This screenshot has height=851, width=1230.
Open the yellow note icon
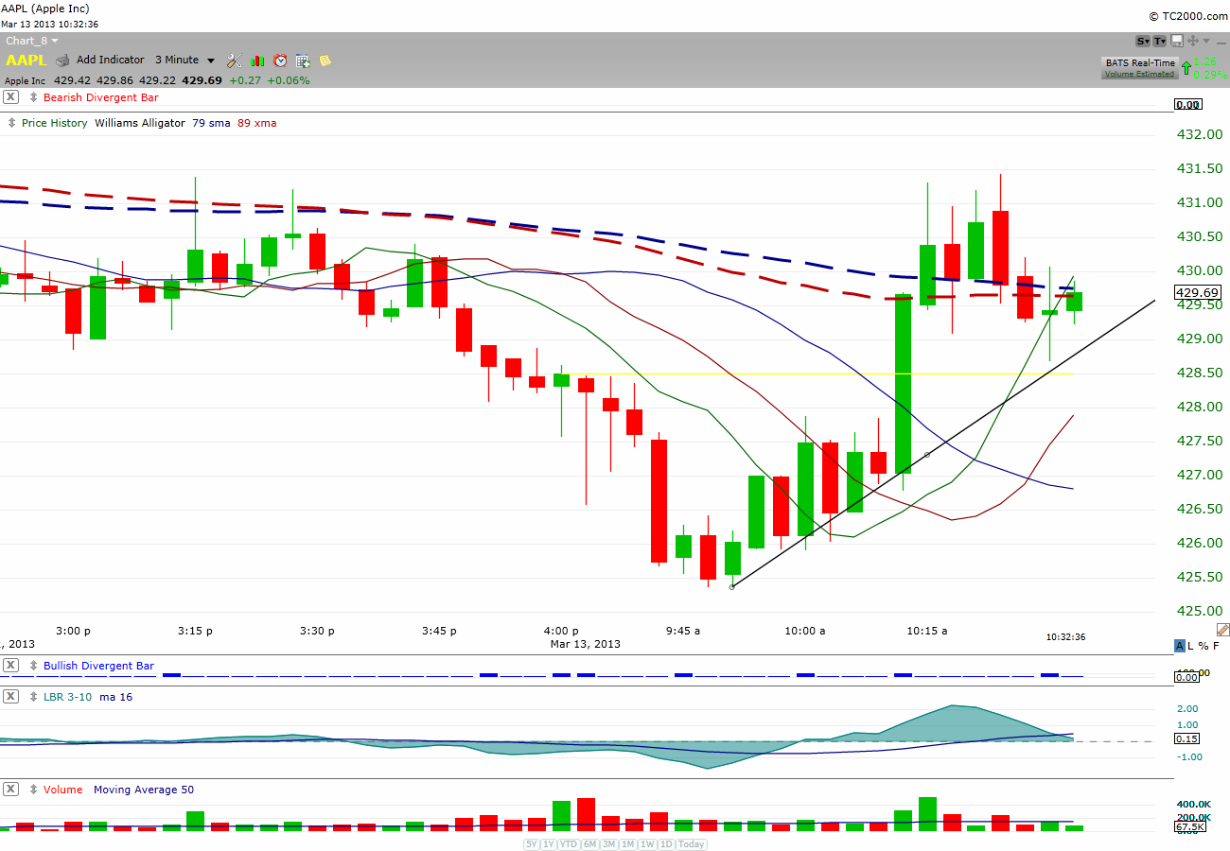[x=325, y=61]
